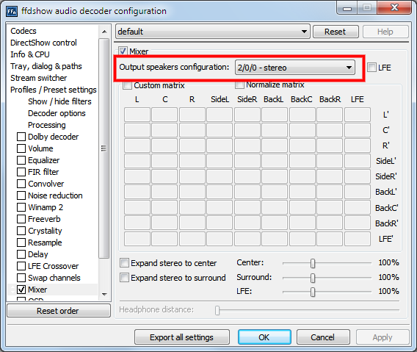Screen dimensions: 417x352
Task: Click the Reset button
Action: coord(336,32)
